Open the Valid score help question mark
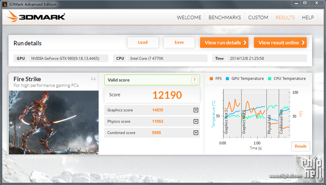 pos(195,80)
